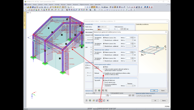Screen dimensions: 194x110
Task: Adjust max φ stepper for walls, Uzly v rovině
Action: pos(133,38)
